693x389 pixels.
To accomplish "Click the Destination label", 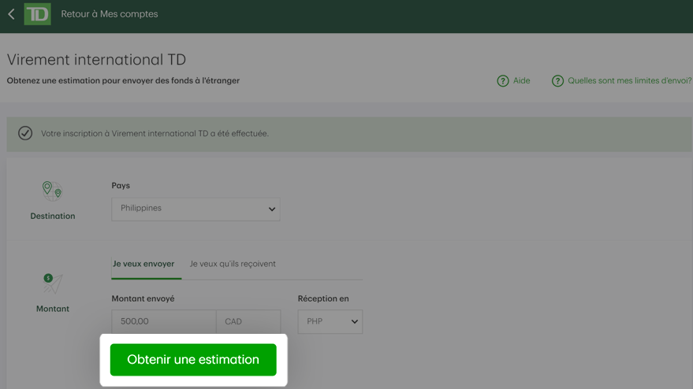I will coord(53,216).
